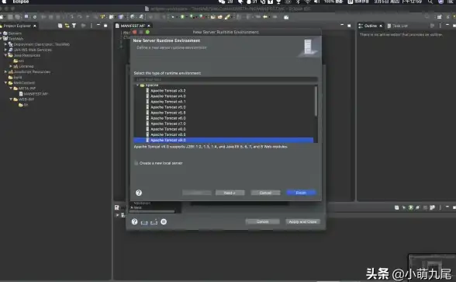Collapse the WebContent folder
Viewport: 456px width, 282px height.
(5, 82)
